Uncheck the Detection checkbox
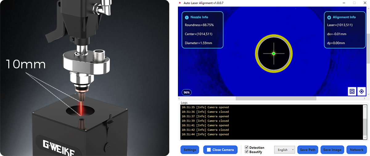The width and height of the screenshot is (370, 156). tap(246, 148)
